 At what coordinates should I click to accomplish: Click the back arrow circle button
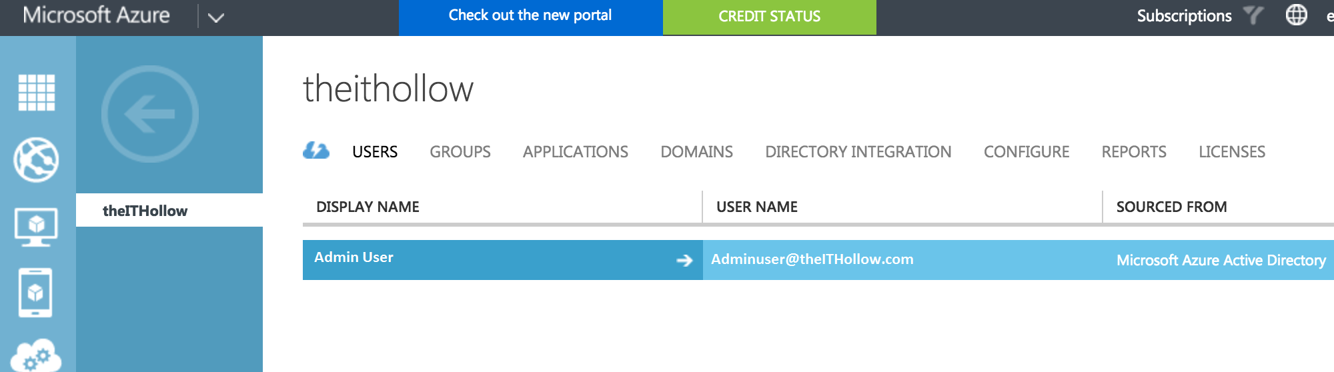(150, 114)
